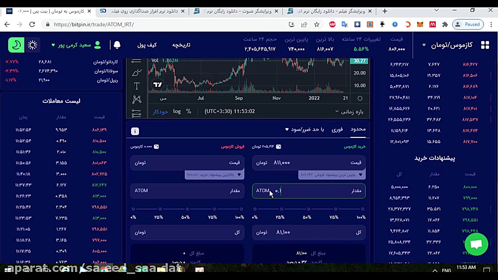Set buy slider to 75%

tap(336, 209)
